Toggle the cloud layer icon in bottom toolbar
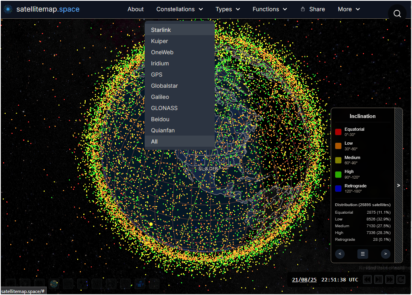This screenshot has width=412, height=295. [111, 284]
